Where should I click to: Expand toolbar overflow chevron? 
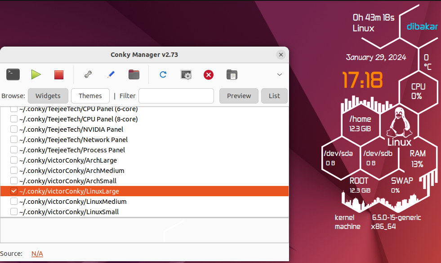pyautogui.click(x=280, y=74)
